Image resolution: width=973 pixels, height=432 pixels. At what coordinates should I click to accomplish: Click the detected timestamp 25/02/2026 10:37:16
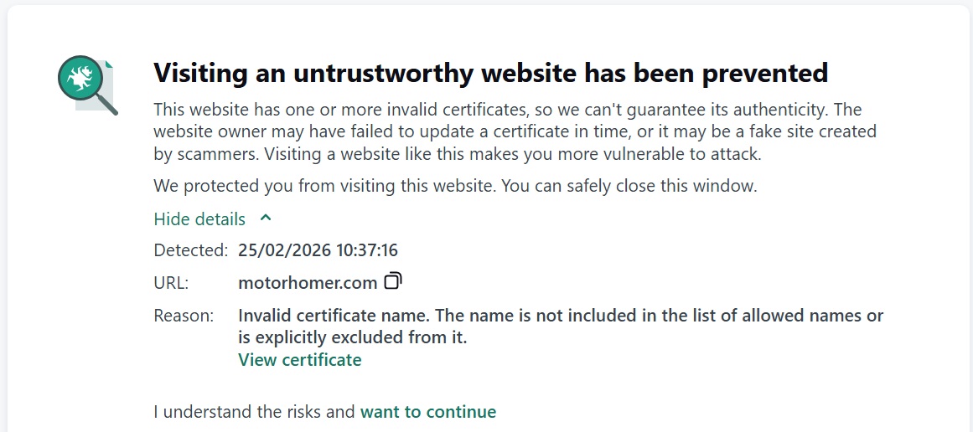318,249
